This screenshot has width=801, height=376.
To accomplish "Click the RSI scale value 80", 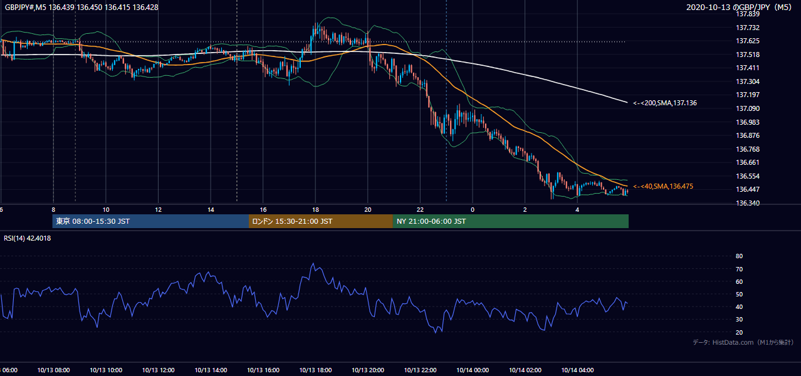I will coord(739,256).
